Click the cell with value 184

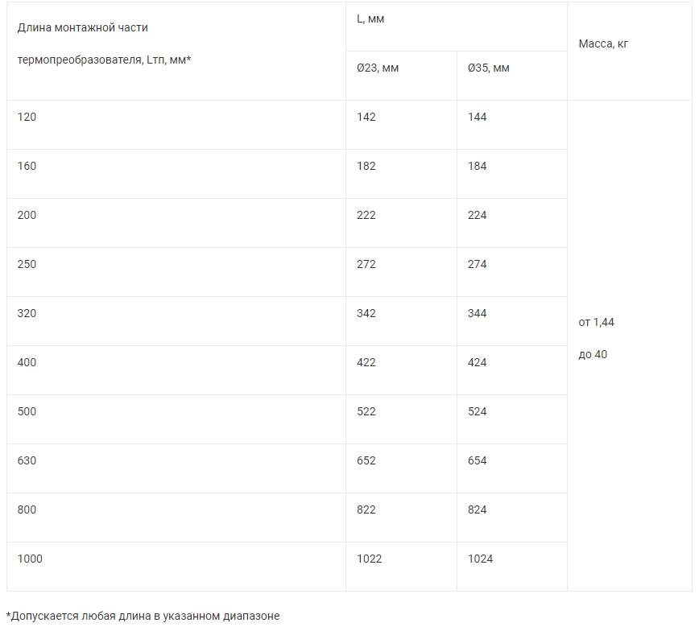click(x=478, y=166)
